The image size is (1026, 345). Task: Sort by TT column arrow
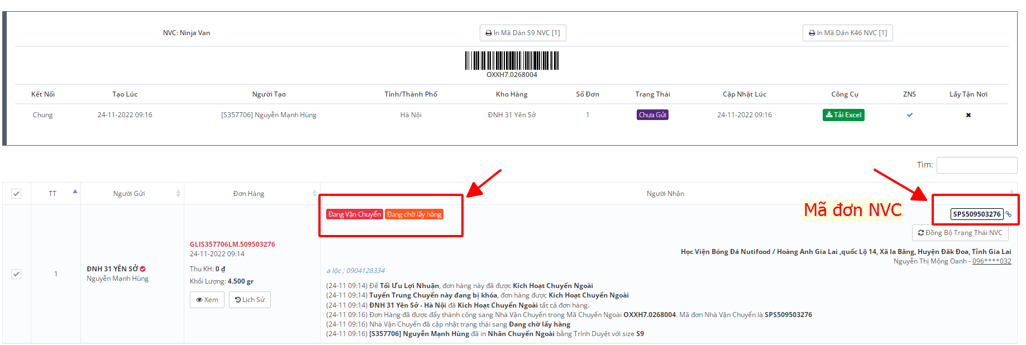(x=75, y=192)
